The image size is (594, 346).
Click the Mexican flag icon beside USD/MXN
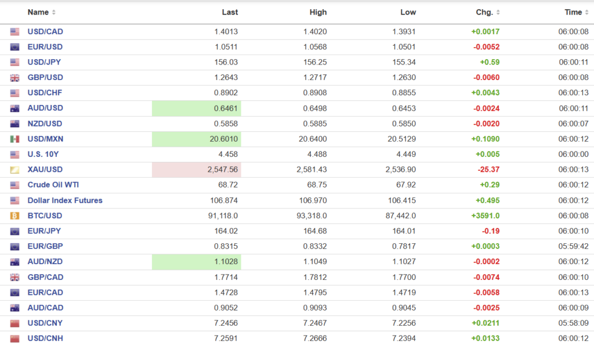pyautogui.click(x=15, y=139)
